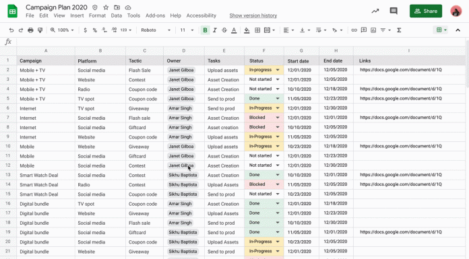Open the user account avatar
Screen dimensions: 469x259
456,11
